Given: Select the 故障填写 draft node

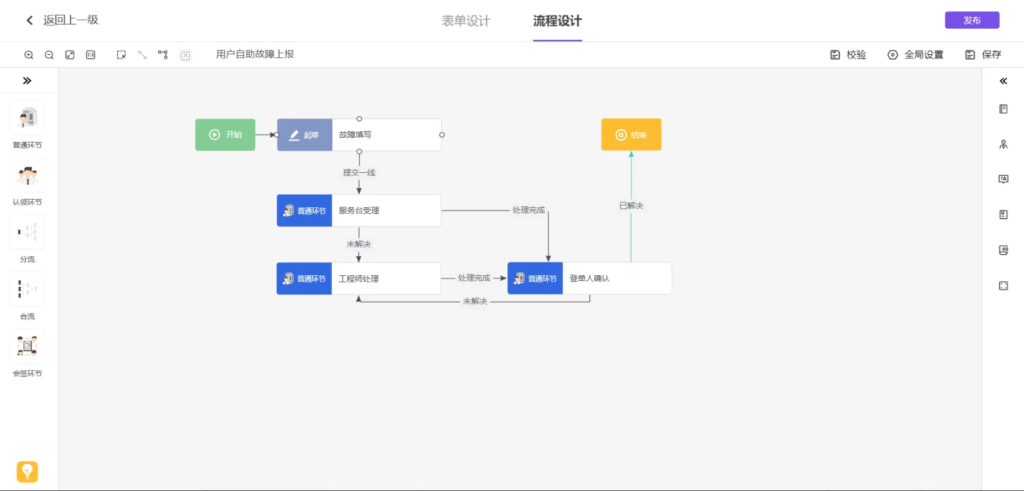Looking at the screenshot, I should coord(359,135).
